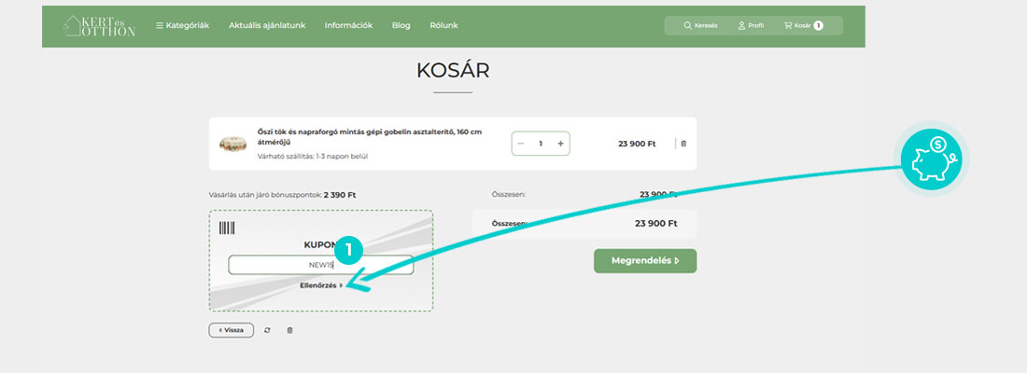
Task: Click Ellenőrzés to verify coupon
Action: [320, 285]
